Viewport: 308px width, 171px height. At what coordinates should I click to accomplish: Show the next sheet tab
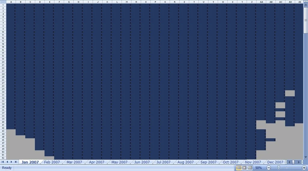pos(11,162)
